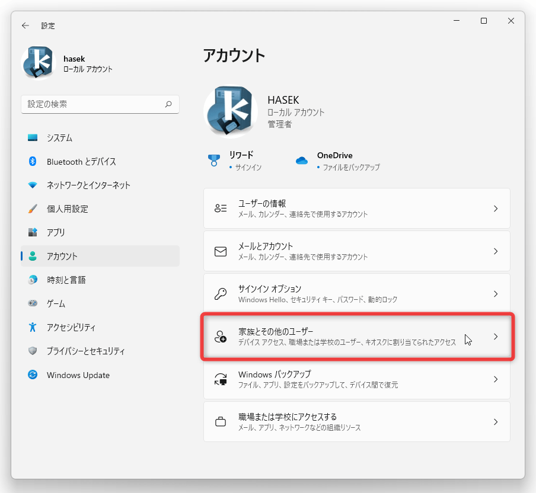536x493 pixels.
Task: Close the 設定 window
Action: point(511,21)
